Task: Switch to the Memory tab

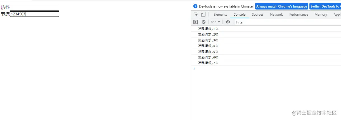Action: click(321, 15)
